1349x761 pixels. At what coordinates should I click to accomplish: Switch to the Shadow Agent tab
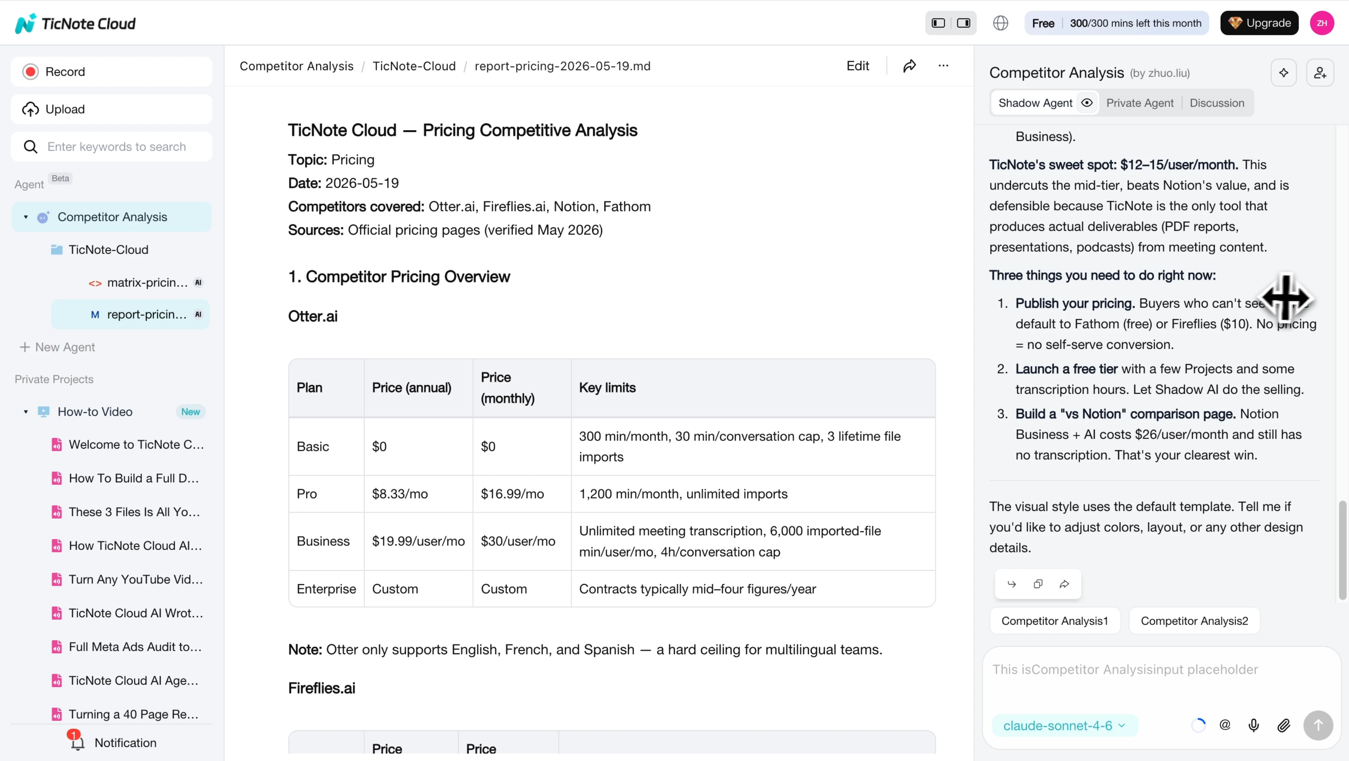[1035, 103]
